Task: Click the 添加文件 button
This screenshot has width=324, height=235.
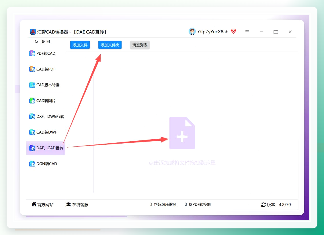Action: (80, 45)
